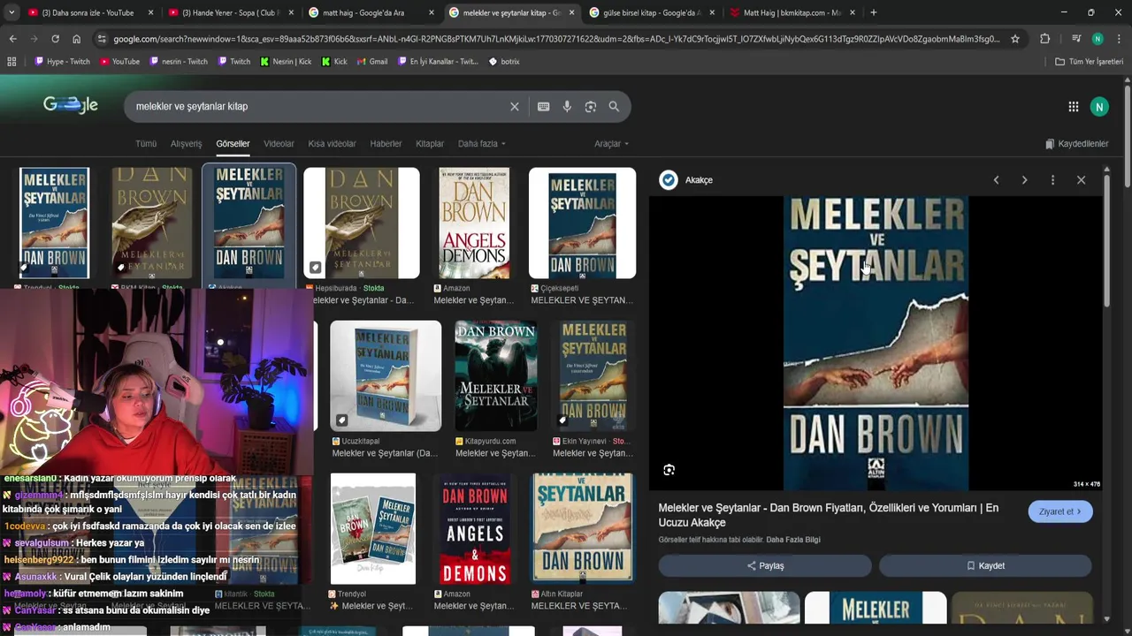Open three-dot options in image preview panel

click(x=1052, y=180)
